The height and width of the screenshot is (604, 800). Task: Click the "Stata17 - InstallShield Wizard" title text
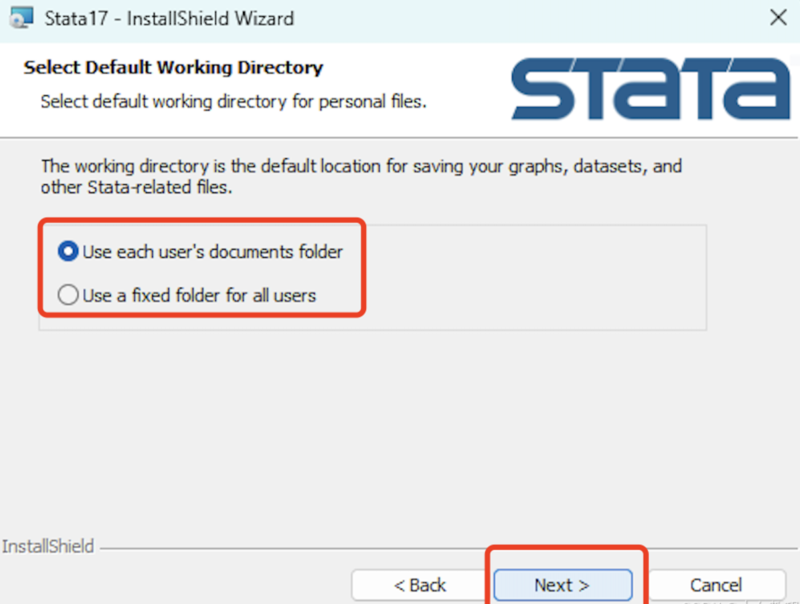(169, 18)
